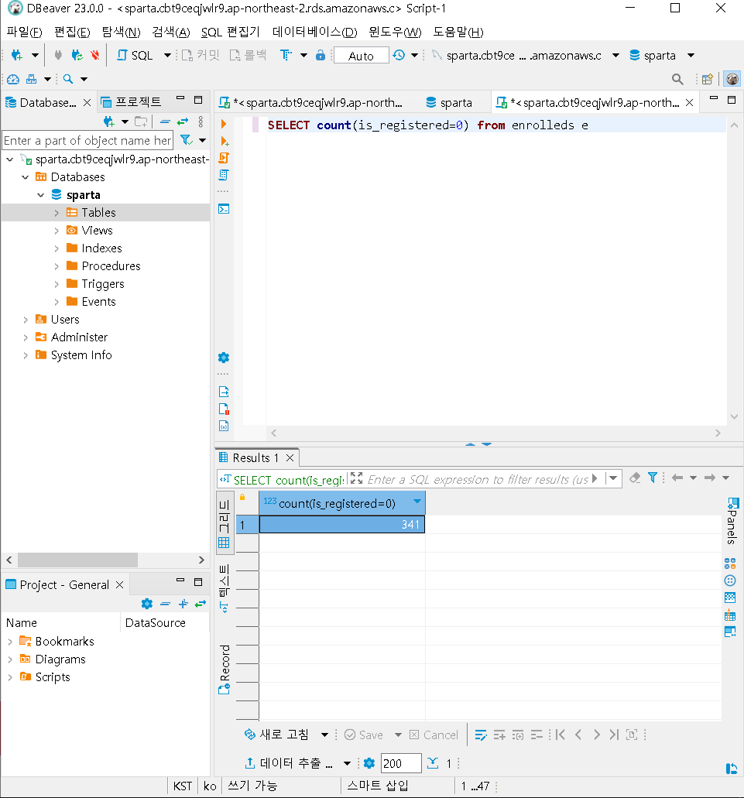Open the perspective icon at top right
This screenshot has width=744, height=798.
pyautogui.click(x=708, y=79)
